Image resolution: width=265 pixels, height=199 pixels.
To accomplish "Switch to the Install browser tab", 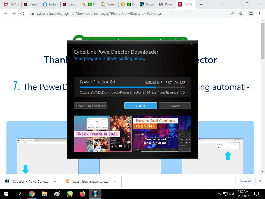I will point(51,4).
